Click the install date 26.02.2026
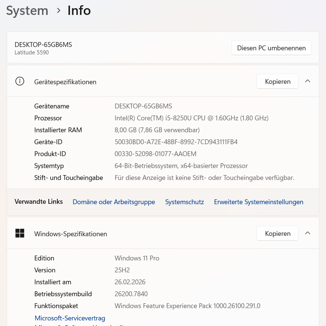Viewport: 326px width, 326px height. [130, 282]
